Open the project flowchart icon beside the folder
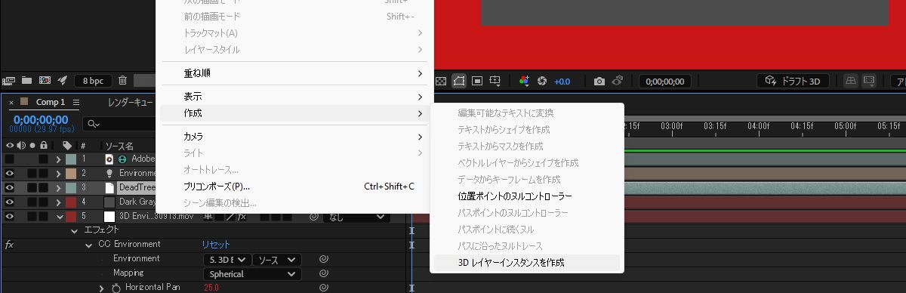 point(9,81)
